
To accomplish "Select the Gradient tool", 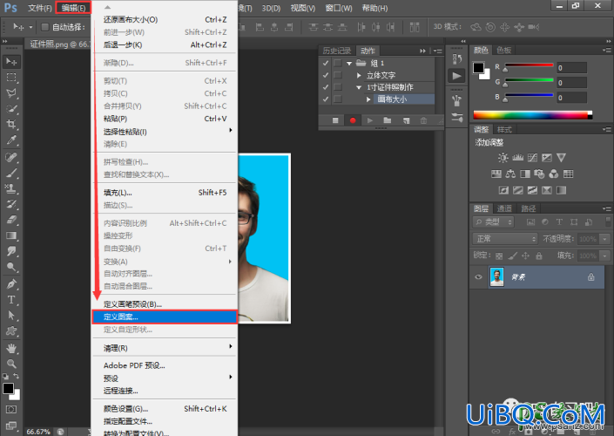I will pos(11,235).
